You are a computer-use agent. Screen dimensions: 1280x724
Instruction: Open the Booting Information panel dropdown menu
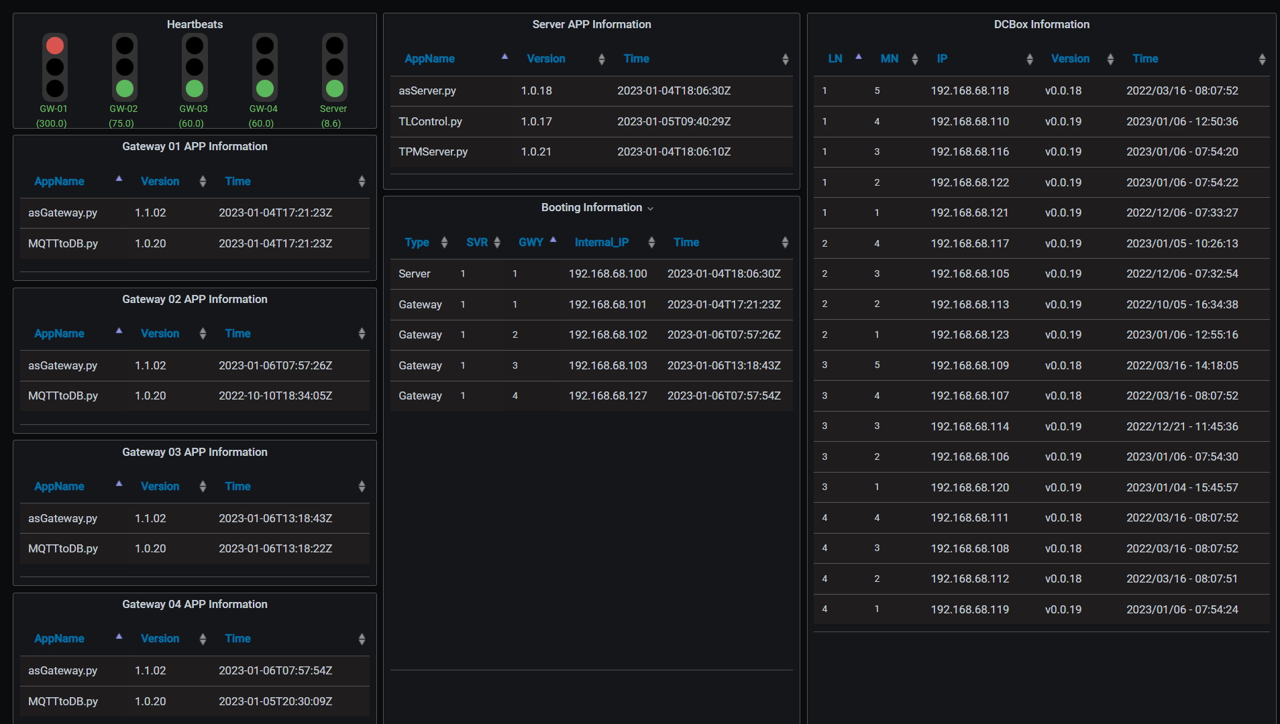(650, 208)
